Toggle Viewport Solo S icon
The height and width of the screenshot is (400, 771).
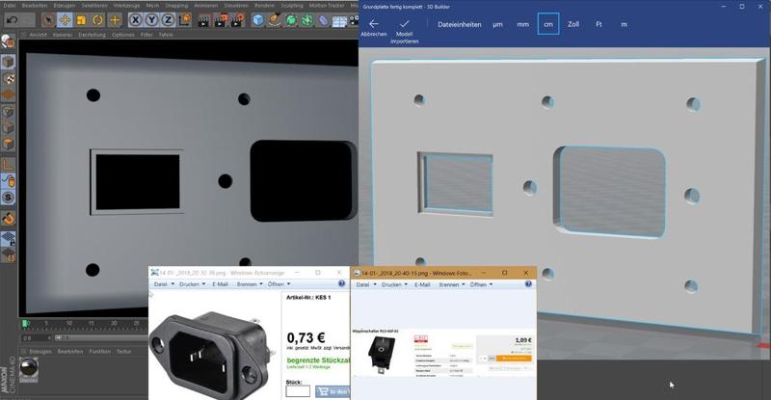8,198
